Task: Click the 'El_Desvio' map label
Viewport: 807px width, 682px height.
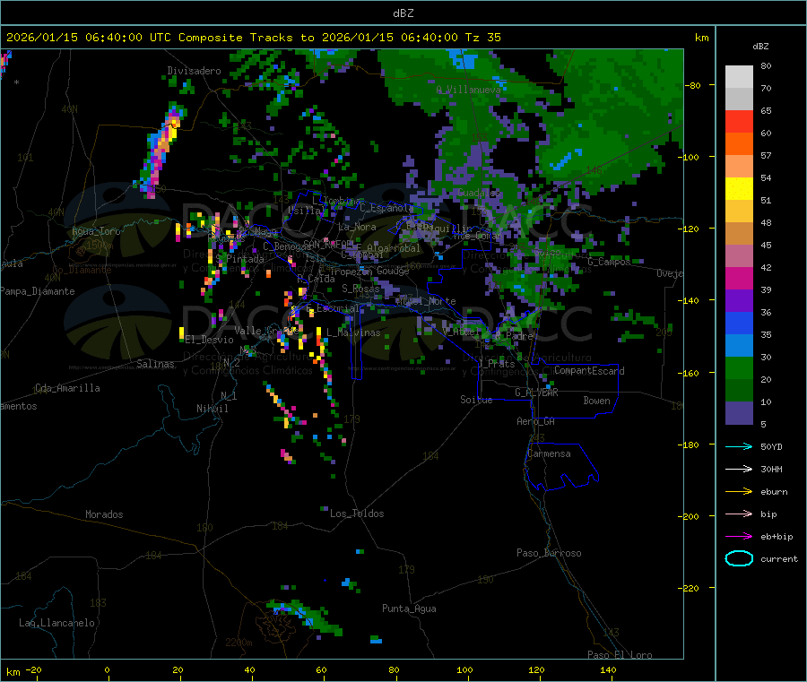Action: click(209, 340)
